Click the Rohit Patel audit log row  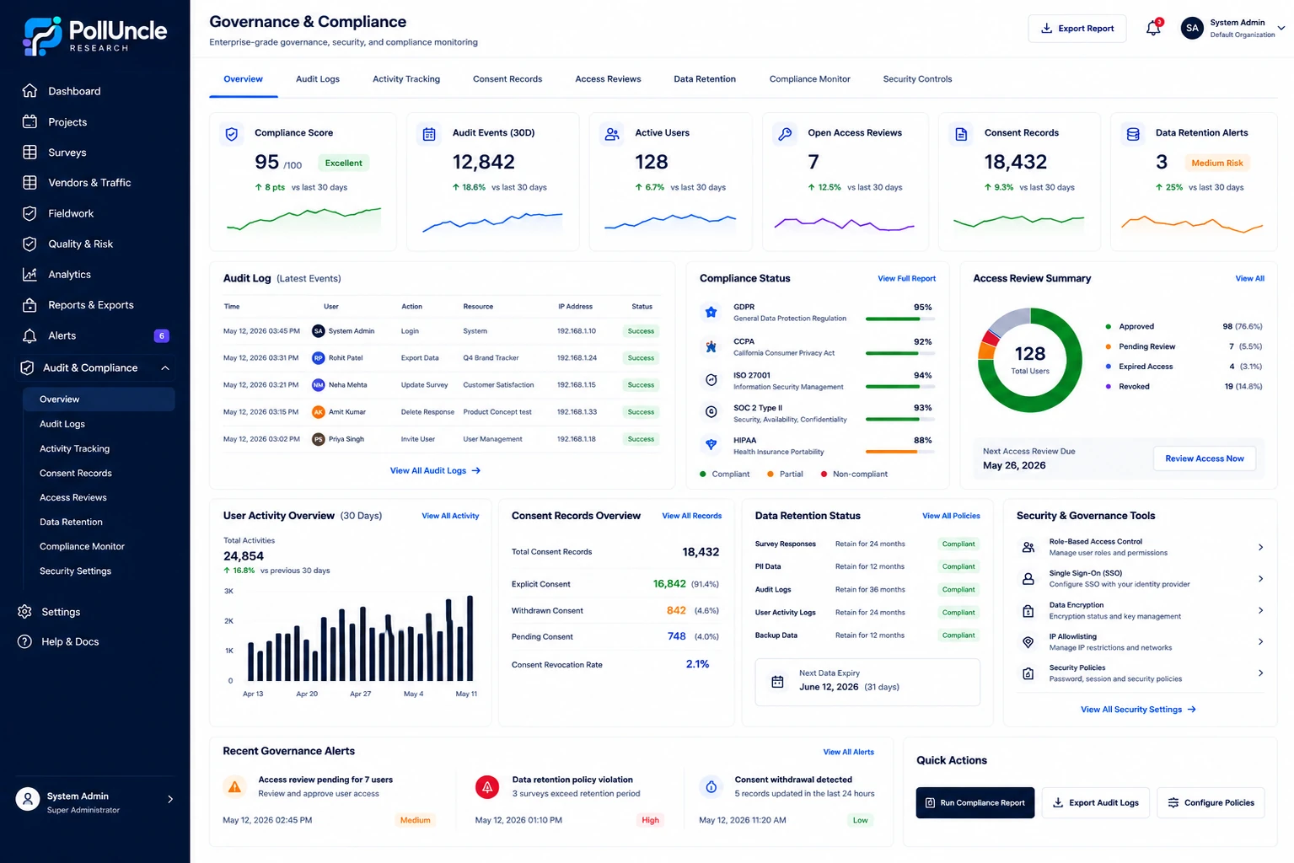coord(441,358)
